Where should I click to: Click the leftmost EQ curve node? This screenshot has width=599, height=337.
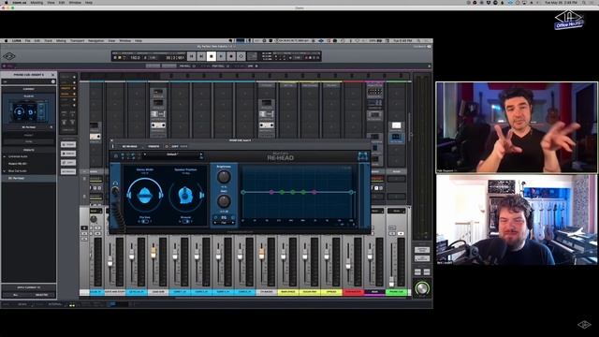tap(243, 192)
